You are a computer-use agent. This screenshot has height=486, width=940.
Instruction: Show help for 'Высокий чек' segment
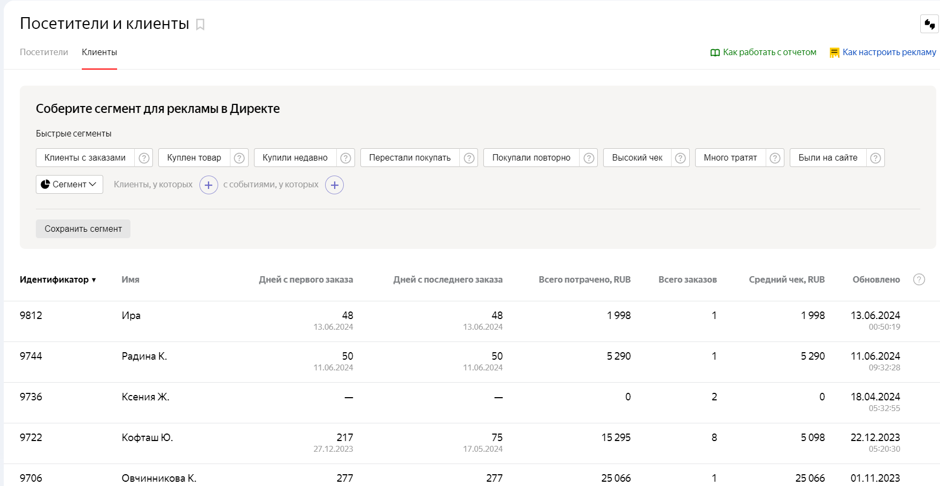pyautogui.click(x=680, y=158)
